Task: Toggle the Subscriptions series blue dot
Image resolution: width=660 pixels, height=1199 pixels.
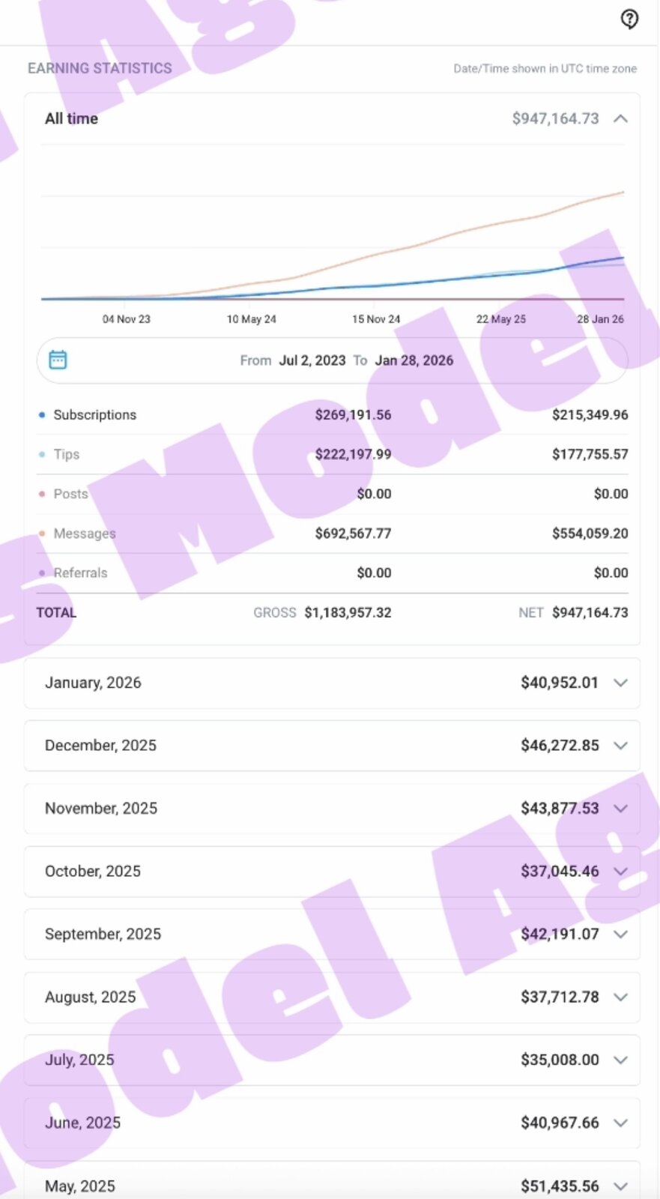Action: [42, 414]
